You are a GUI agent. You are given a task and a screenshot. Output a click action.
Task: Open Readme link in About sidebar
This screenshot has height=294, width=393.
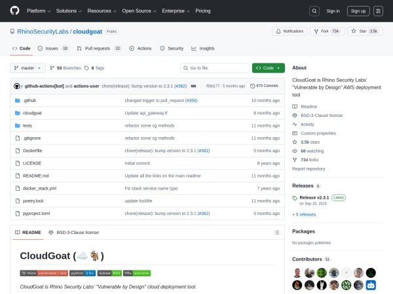point(305,106)
